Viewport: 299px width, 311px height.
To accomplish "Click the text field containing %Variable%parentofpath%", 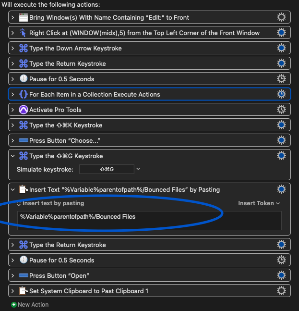I will pyautogui.click(x=149, y=220).
